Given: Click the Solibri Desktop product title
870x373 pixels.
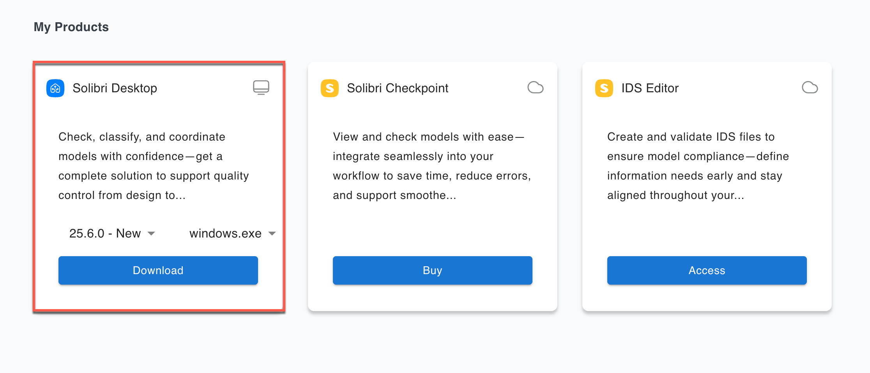Looking at the screenshot, I should [x=115, y=88].
